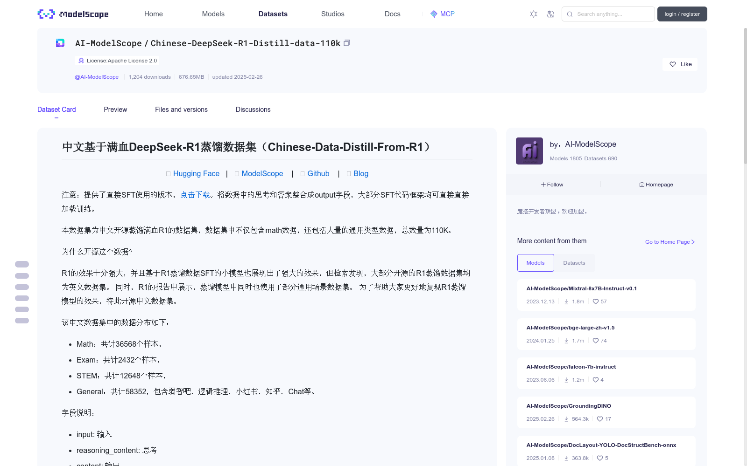Click download icon on Mixtral-8x7B-Instruct card
The width and height of the screenshot is (747, 466).
566,302
